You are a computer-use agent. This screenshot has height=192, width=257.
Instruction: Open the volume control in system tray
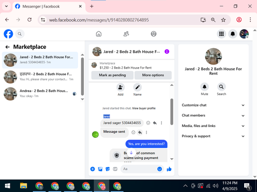[x=215, y=186]
